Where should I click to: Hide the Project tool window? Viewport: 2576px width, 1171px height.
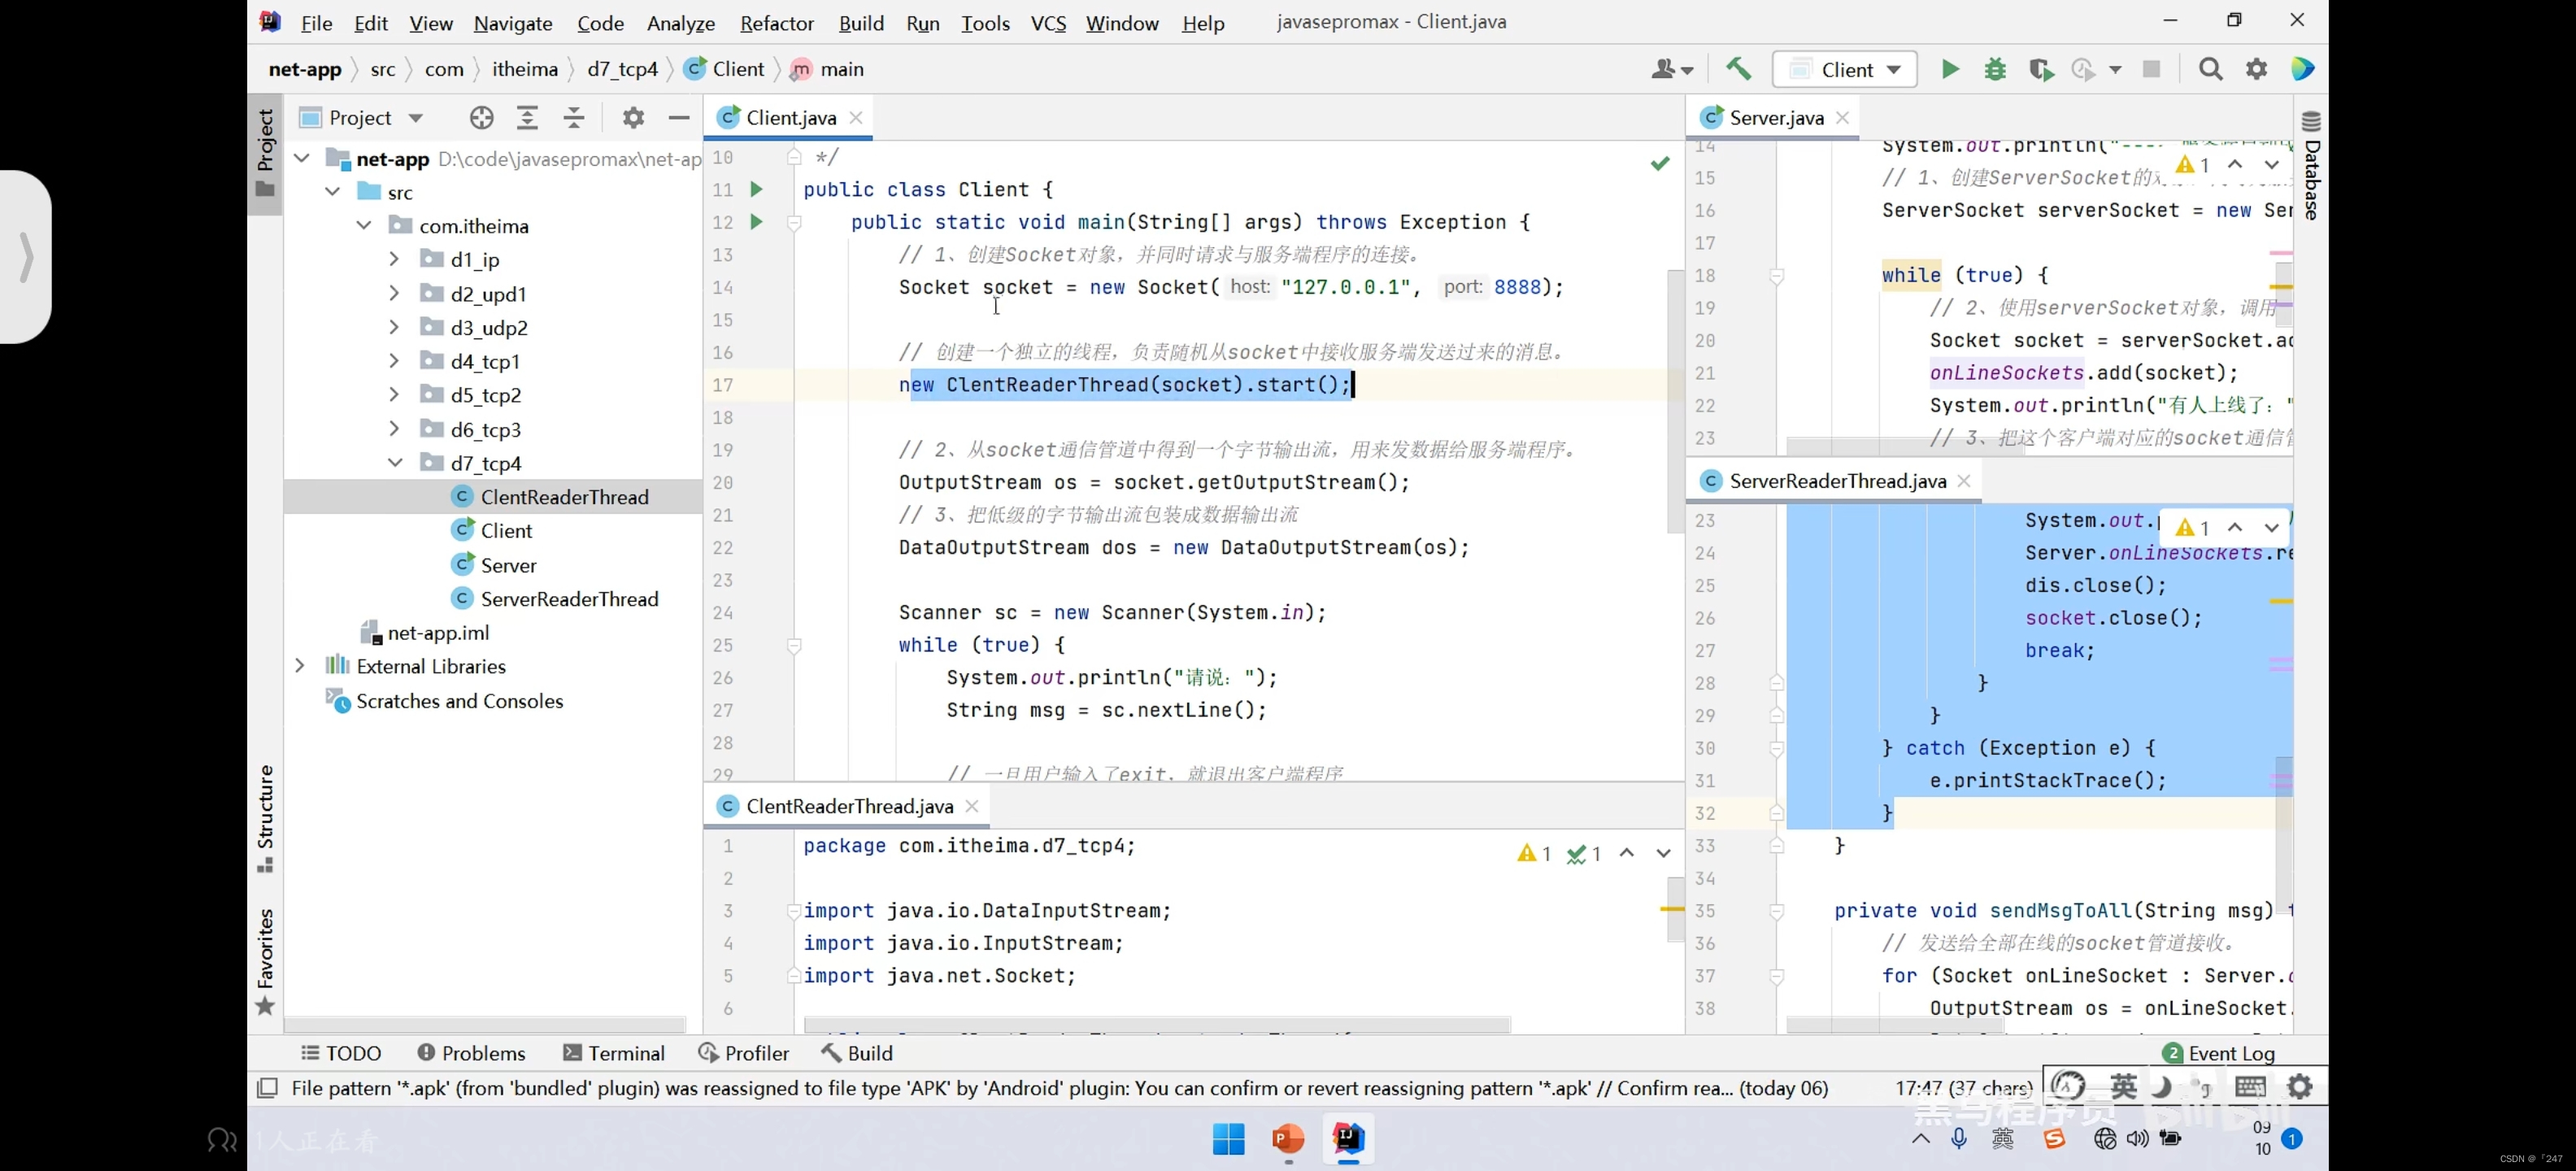679,118
